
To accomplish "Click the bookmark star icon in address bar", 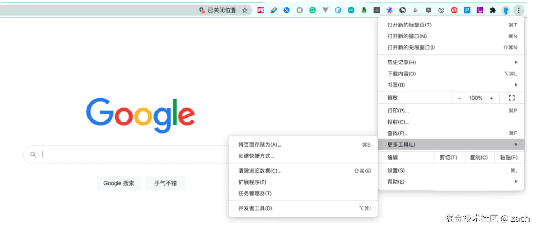I will click(x=245, y=10).
